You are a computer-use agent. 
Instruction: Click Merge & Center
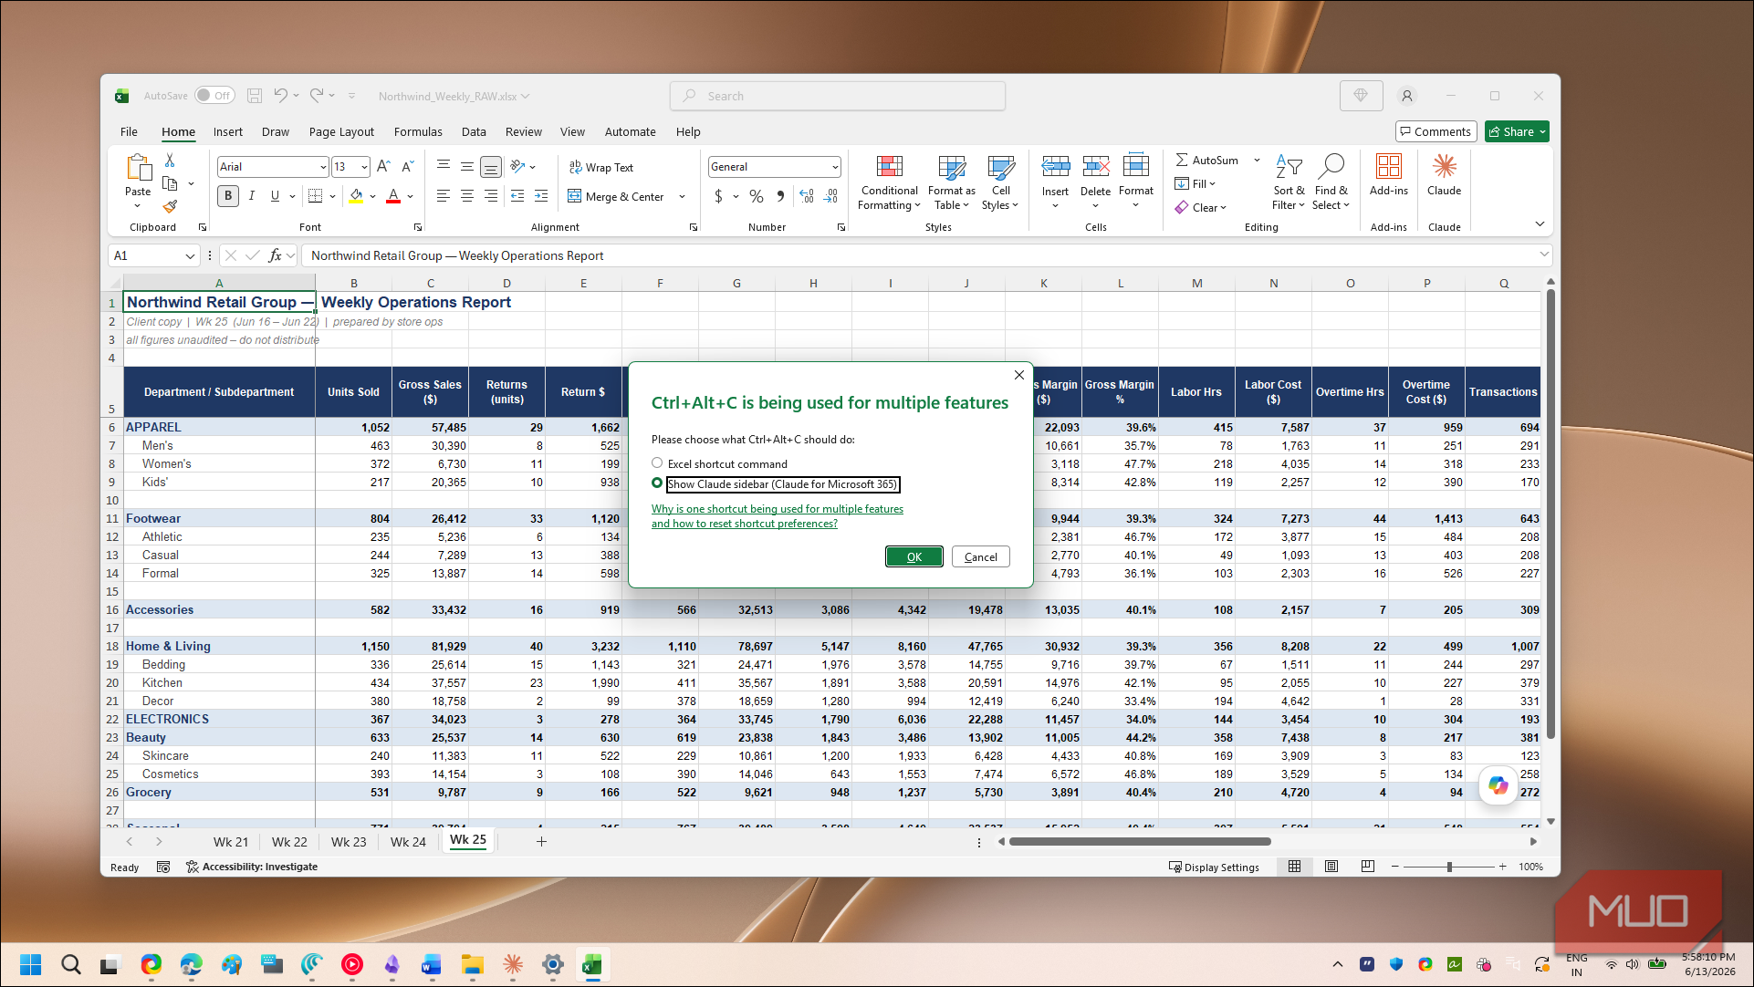[616, 196]
